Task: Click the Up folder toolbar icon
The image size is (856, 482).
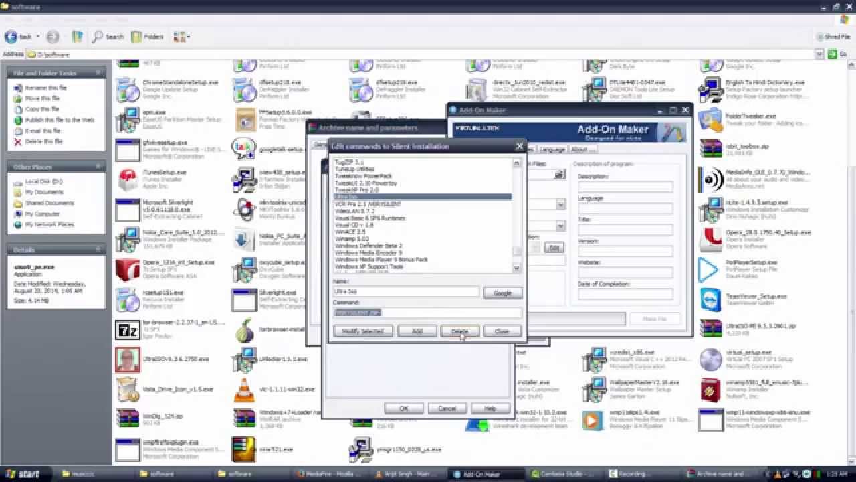Action: click(78, 37)
